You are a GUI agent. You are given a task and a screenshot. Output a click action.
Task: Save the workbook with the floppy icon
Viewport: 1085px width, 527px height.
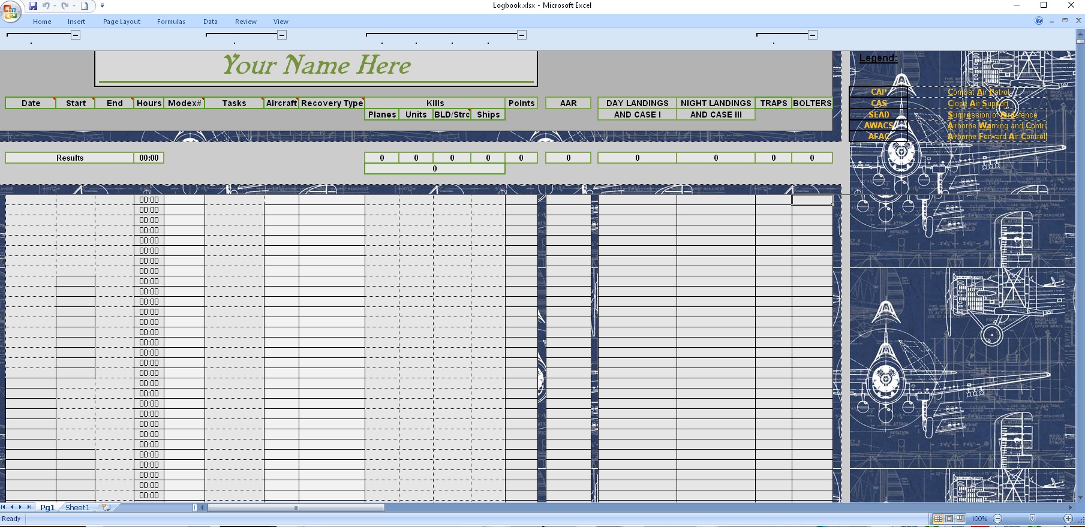pyautogui.click(x=33, y=6)
